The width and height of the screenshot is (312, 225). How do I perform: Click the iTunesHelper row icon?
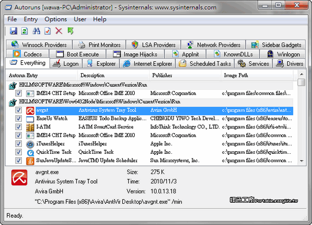(30, 144)
